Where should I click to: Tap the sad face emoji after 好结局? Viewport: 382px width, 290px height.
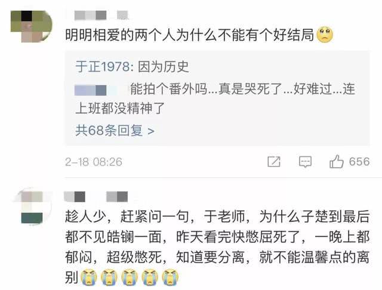[325, 35]
